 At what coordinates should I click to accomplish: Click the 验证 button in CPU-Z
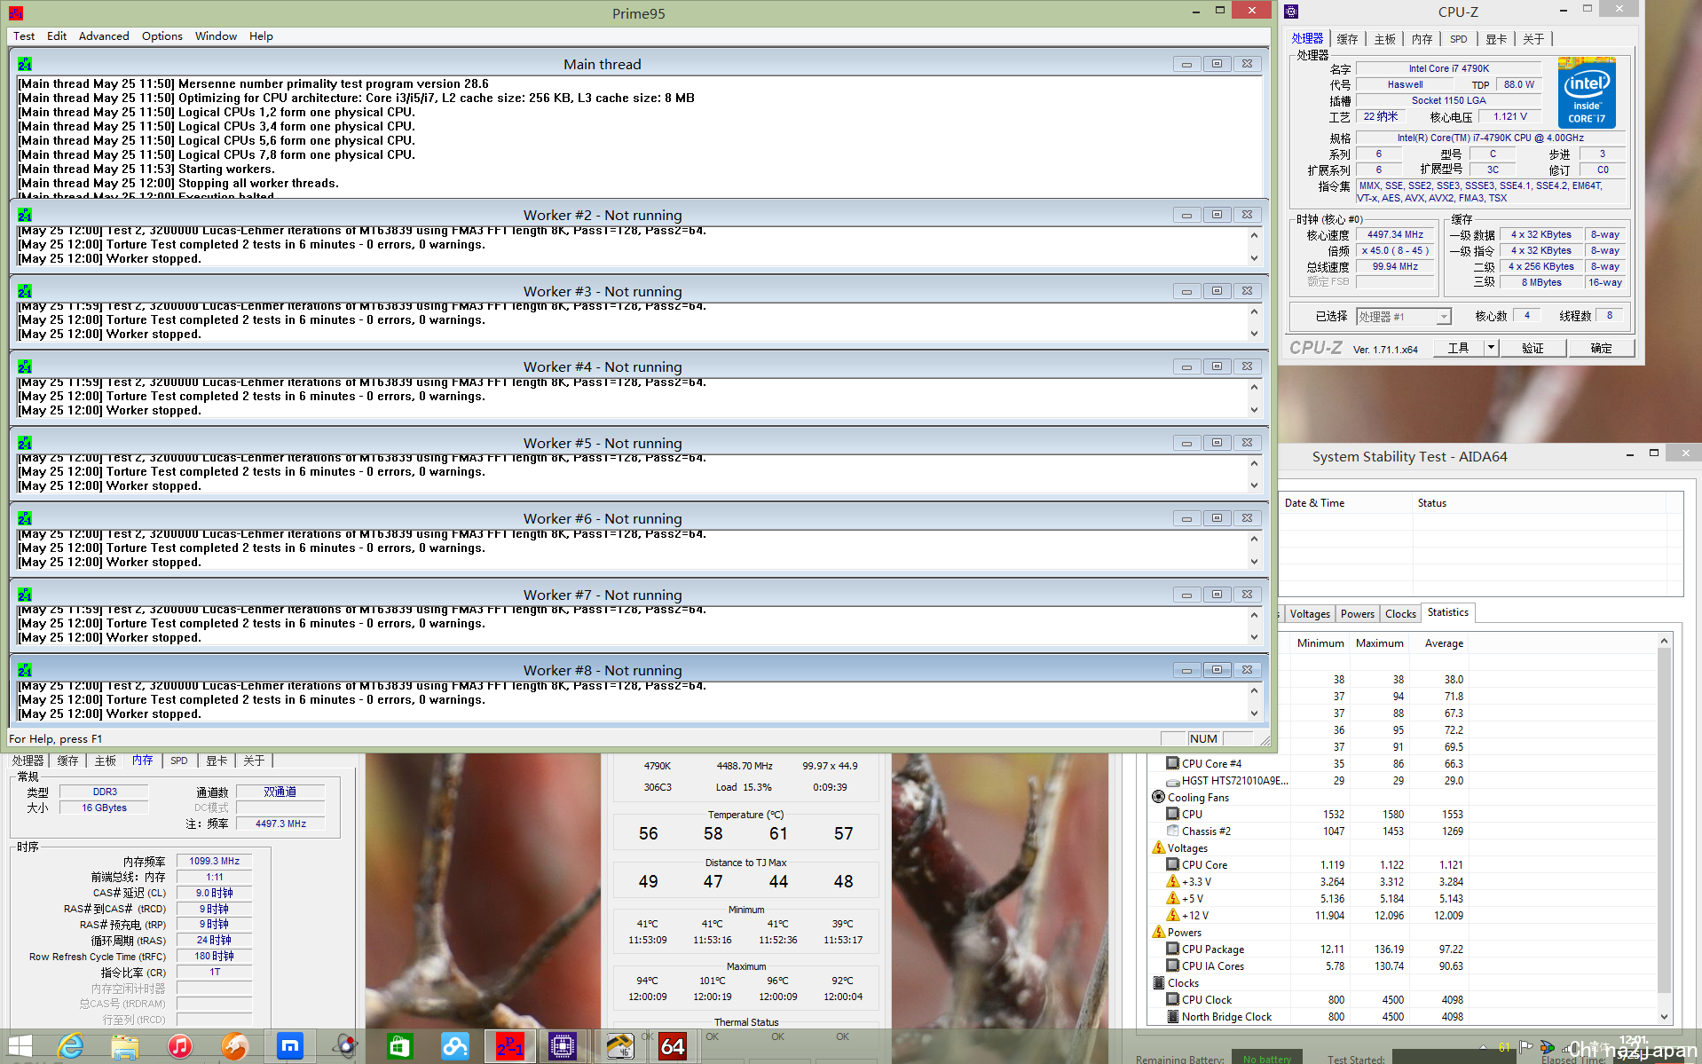(1533, 348)
